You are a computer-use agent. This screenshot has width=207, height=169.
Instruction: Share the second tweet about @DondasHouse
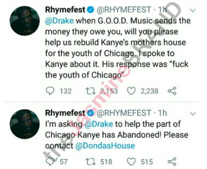(172, 161)
